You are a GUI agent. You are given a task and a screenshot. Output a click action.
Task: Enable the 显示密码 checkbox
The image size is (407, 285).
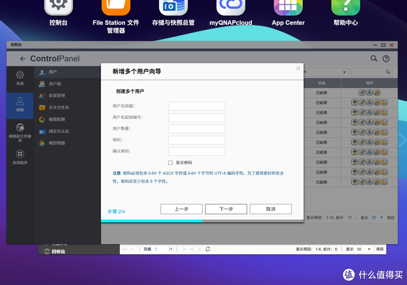[171, 163]
